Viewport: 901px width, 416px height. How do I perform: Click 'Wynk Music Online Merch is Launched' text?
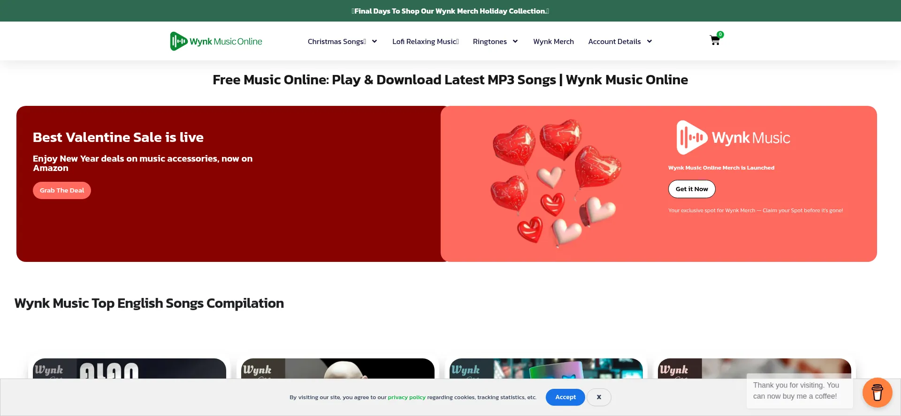721,168
